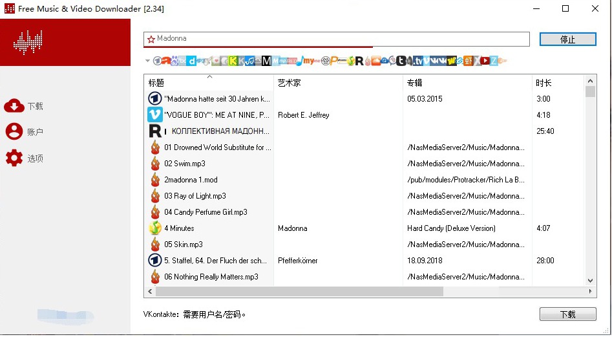Click the horizontal scrollbar left arrow
Viewport: 612px width, 337px height.
151,291
